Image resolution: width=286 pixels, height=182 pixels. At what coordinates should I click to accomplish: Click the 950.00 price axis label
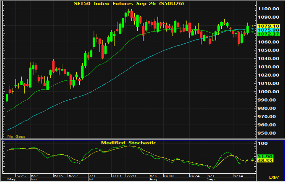268,133
